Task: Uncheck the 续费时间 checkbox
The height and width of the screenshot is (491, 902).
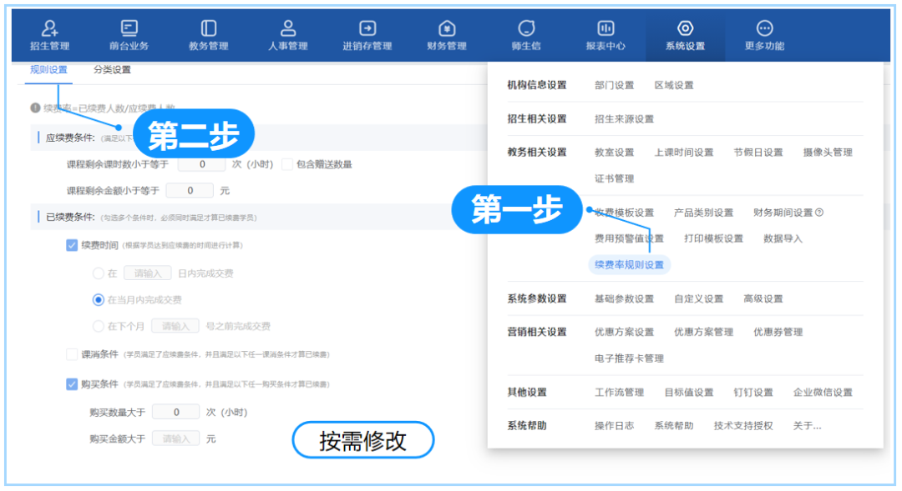Action: click(x=72, y=245)
